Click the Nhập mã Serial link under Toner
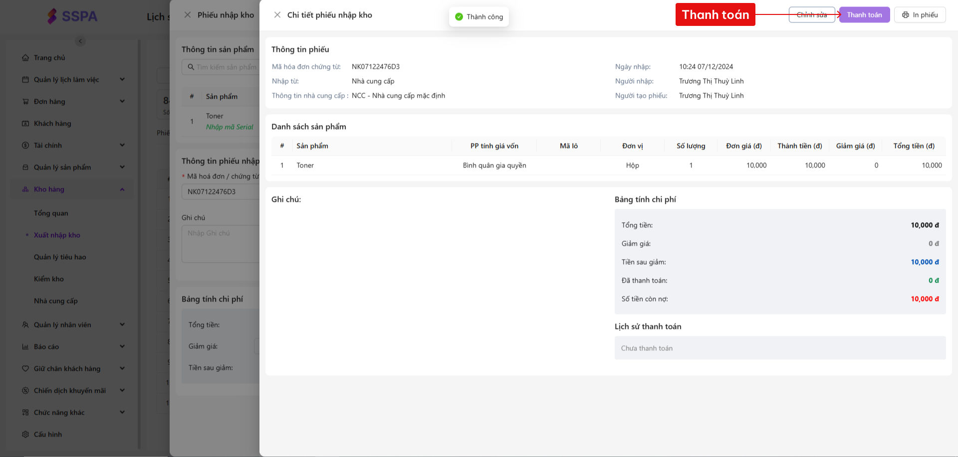The height and width of the screenshot is (457, 958). 230,127
